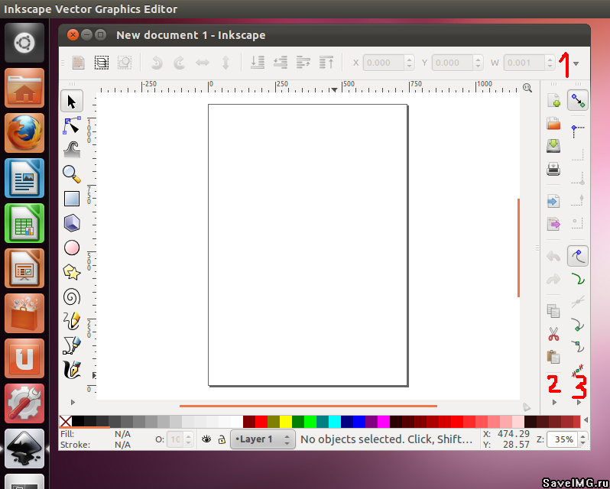
Task: Select the Node editing tool
Action: point(72,125)
